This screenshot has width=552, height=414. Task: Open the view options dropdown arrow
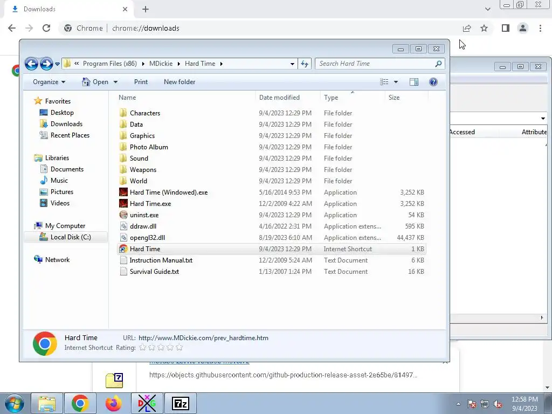(x=396, y=82)
